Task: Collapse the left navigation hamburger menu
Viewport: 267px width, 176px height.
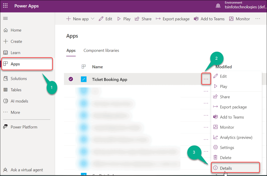Action: tap(5, 19)
